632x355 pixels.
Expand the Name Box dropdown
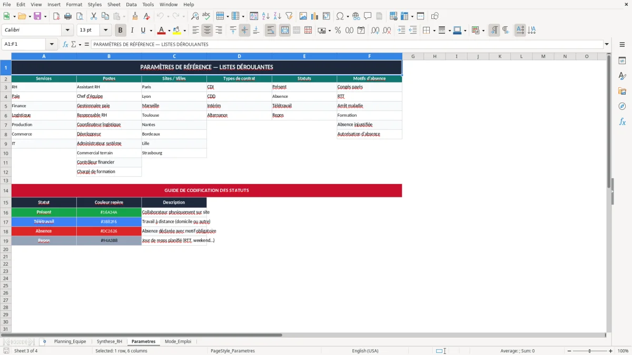pyautogui.click(x=52, y=45)
